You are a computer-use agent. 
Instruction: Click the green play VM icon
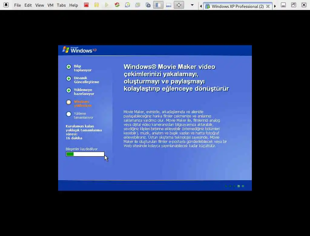coord(107,5)
